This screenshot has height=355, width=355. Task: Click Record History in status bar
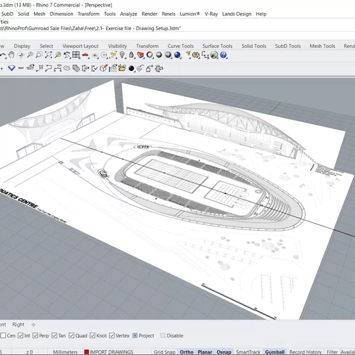pos(305,352)
